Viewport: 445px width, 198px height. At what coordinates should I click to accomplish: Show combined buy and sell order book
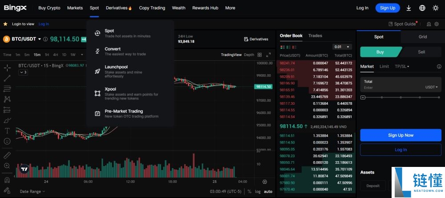[x=283, y=47]
